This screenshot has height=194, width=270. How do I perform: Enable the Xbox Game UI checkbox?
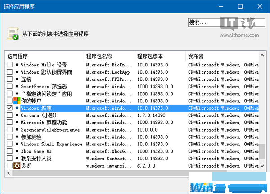coord(9,151)
